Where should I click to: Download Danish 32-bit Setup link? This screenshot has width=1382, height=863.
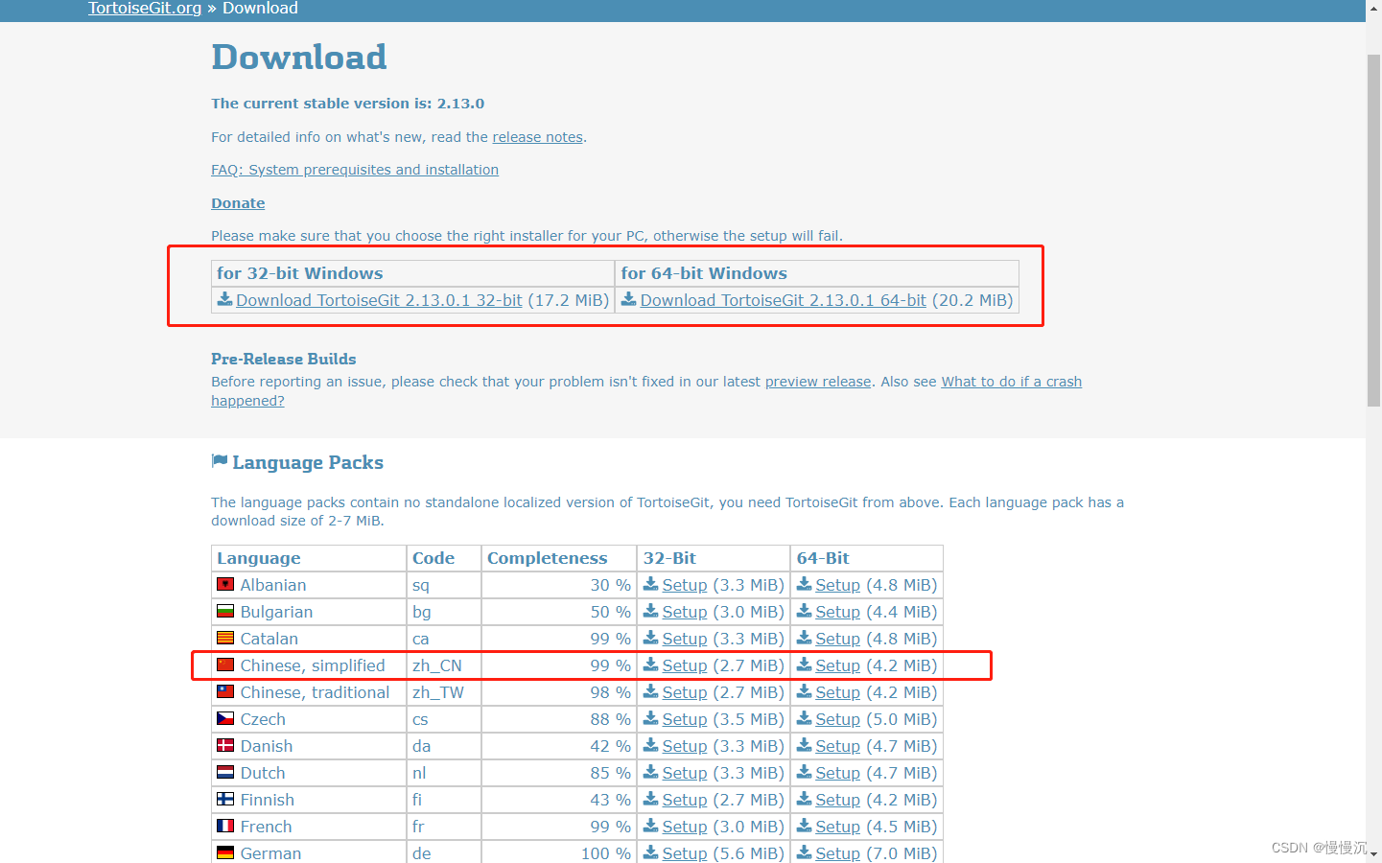(x=685, y=746)
